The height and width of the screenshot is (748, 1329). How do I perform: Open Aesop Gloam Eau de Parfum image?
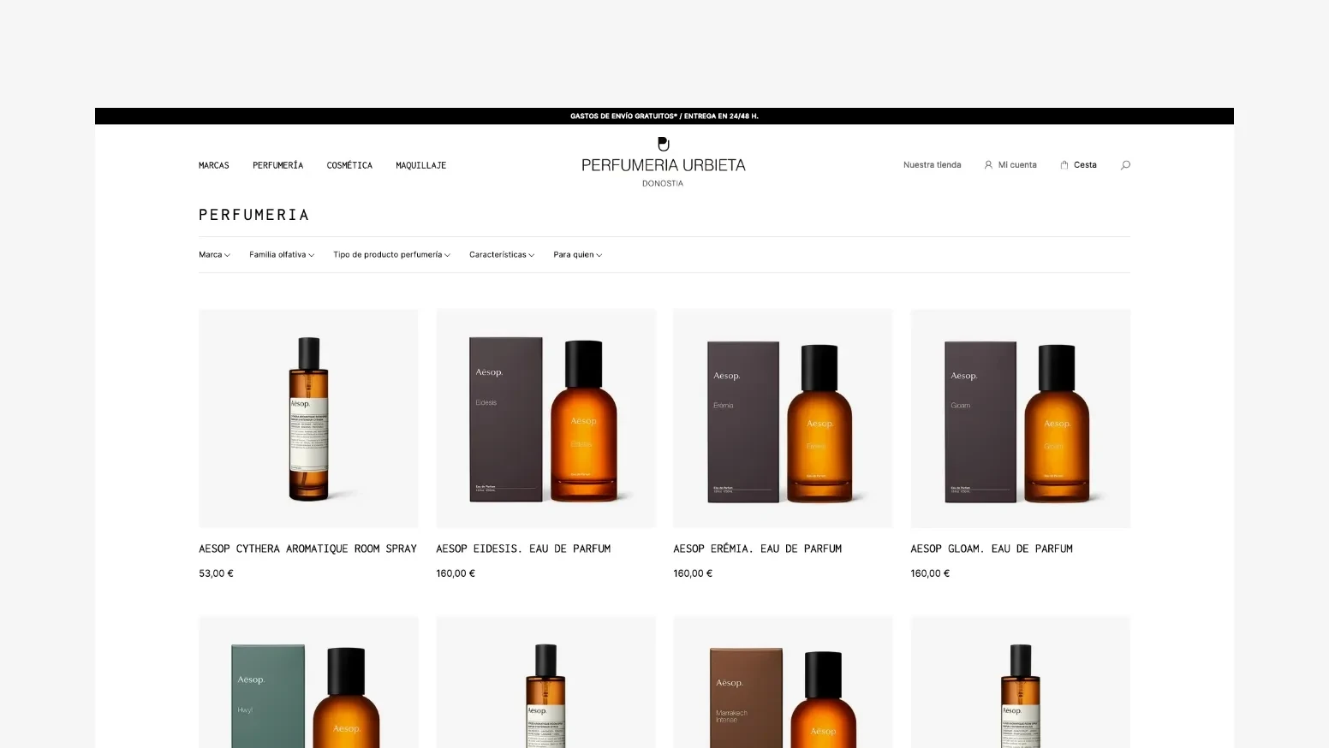1020,419
